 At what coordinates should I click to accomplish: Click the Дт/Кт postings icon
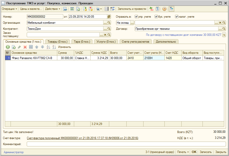(151, 9)
